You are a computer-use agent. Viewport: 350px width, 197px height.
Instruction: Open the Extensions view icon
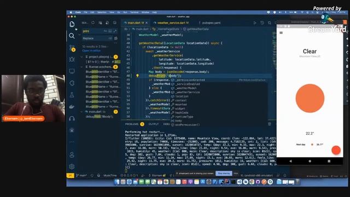point(72,83)
